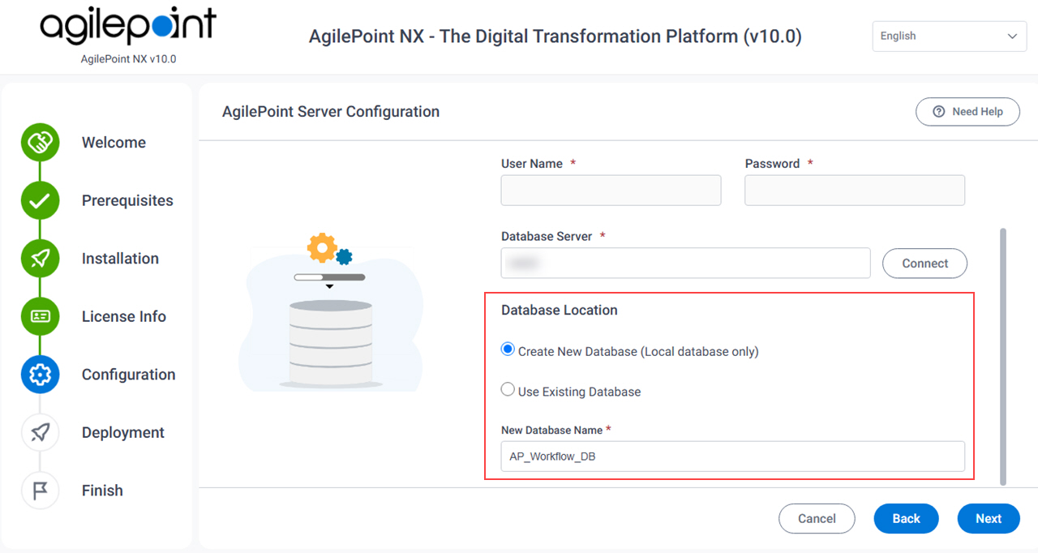Go to the Deployment step label
The width and height of the screenshot is (1038, 553).
(123, 432)
